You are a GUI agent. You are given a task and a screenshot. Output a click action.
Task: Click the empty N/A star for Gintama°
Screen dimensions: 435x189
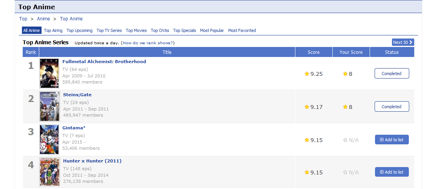[345, 140]
